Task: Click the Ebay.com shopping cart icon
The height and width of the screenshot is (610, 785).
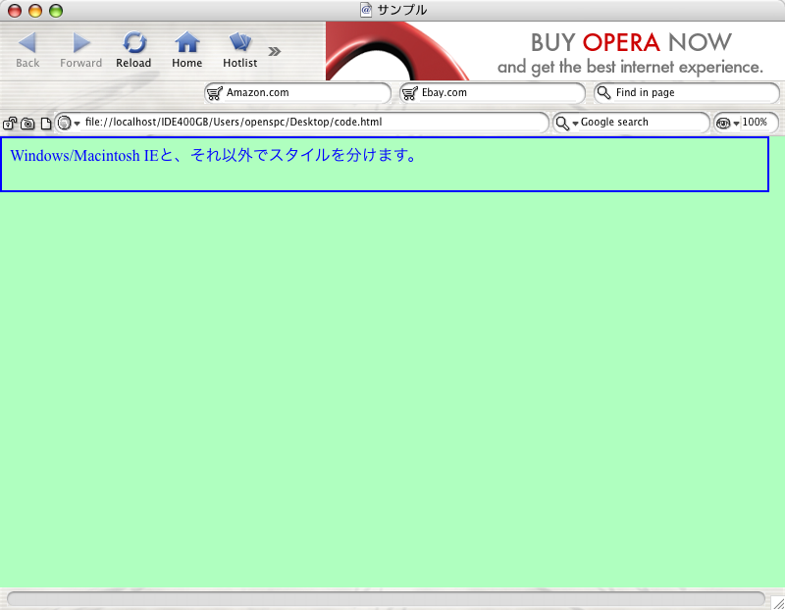Action: tap(410, 93)
